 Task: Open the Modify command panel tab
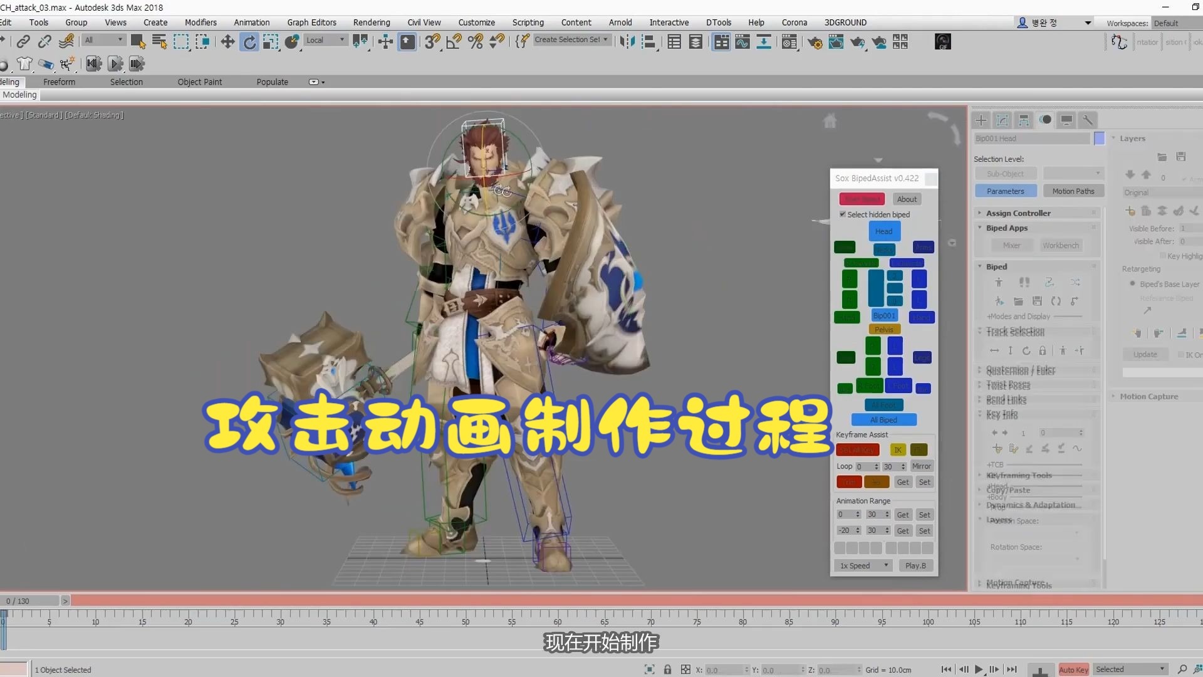tap(1002, 120)
